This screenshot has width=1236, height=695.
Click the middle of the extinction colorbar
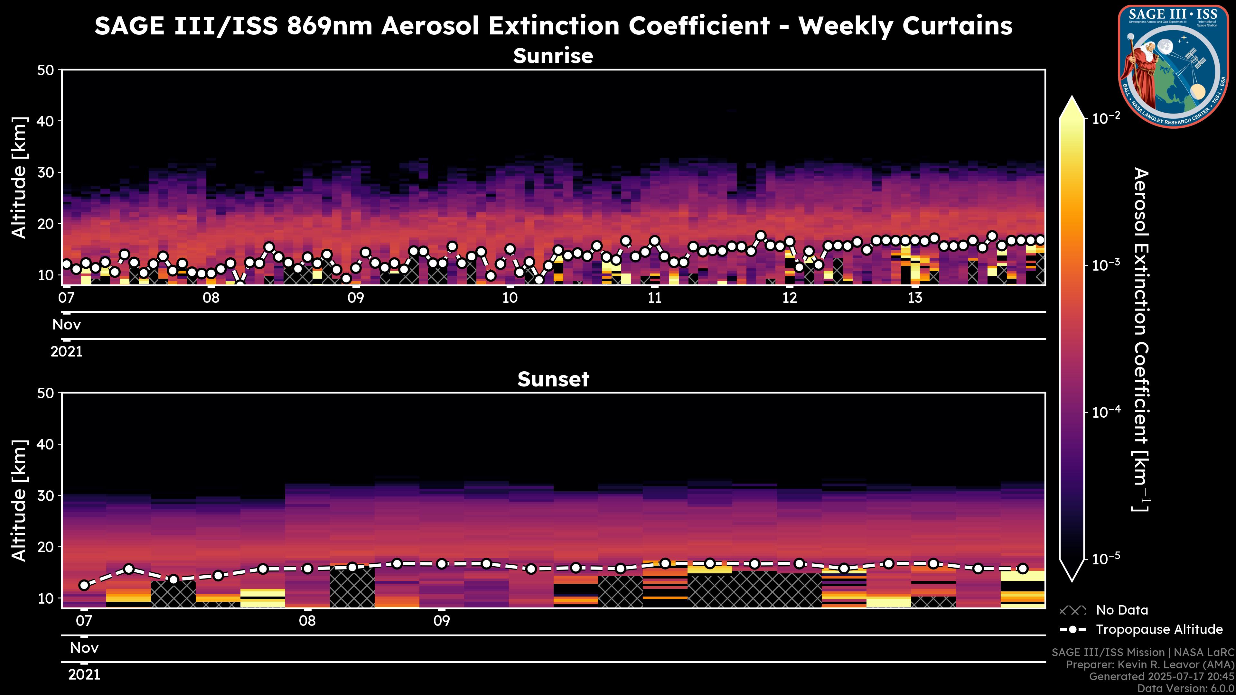click(1072, 338)
